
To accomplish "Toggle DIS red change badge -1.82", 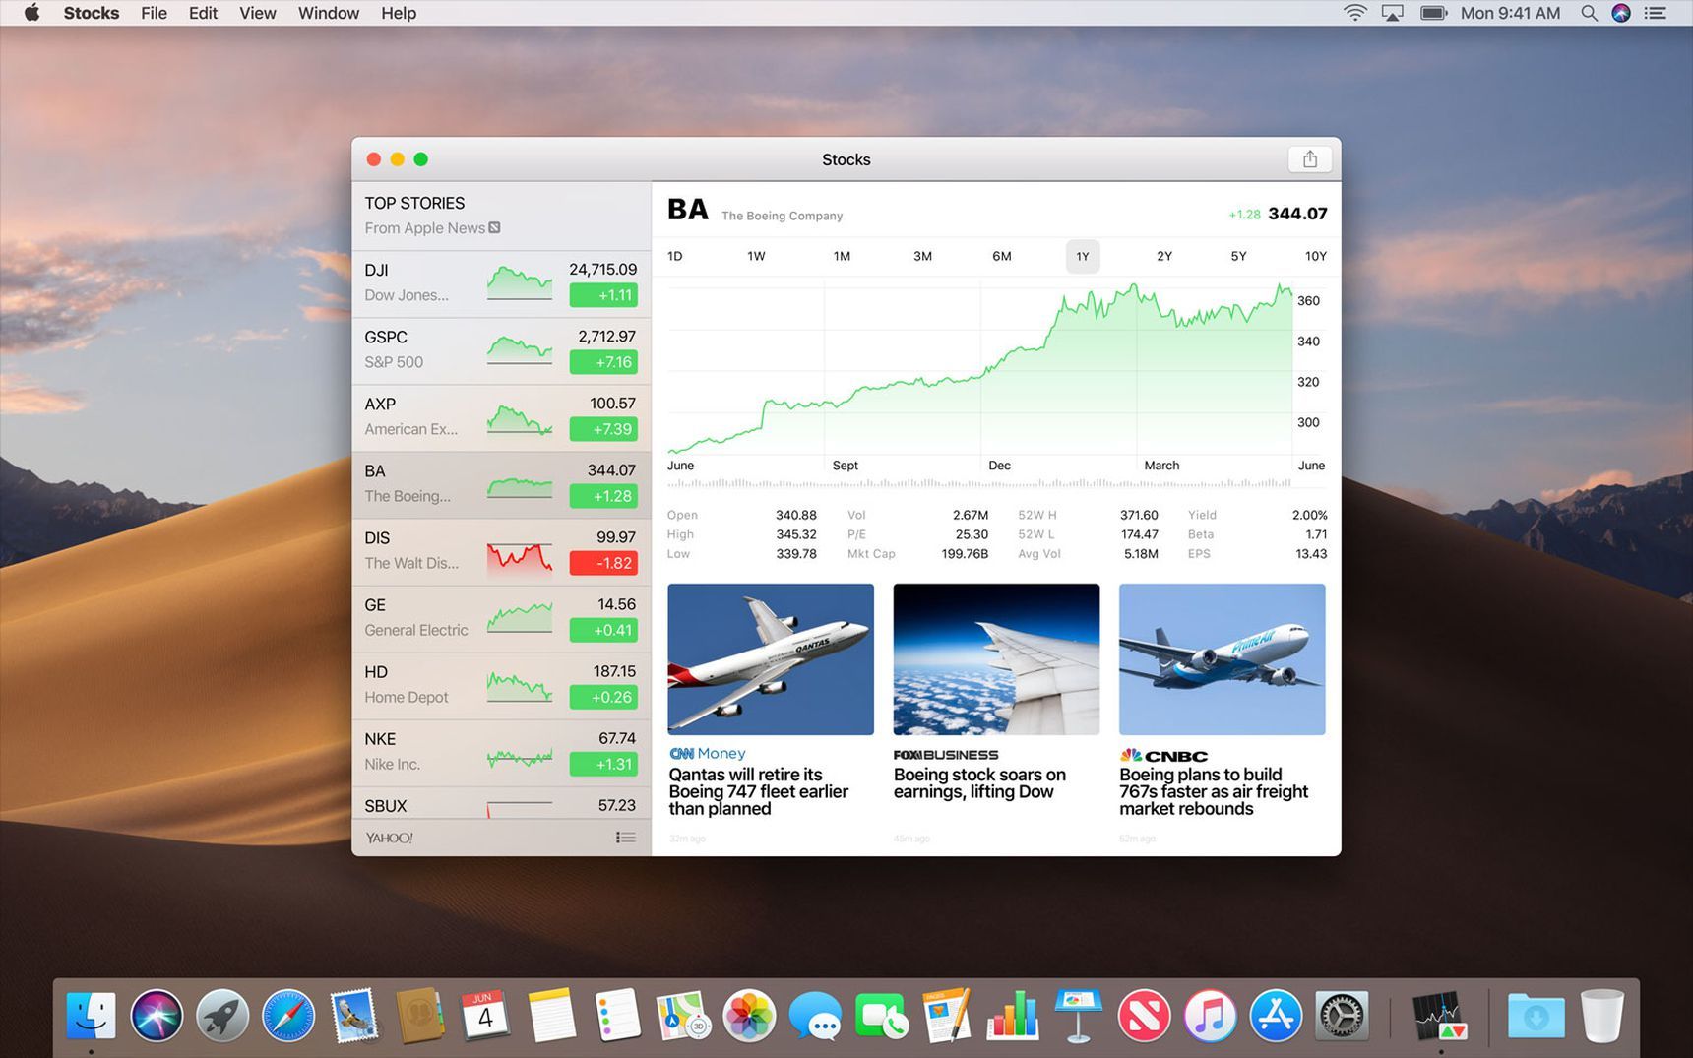I will (603, 563).
